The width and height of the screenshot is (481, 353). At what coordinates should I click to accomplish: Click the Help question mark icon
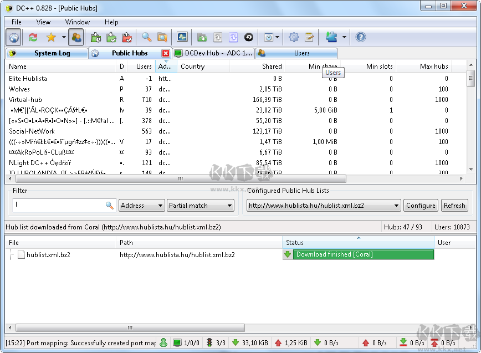[361, 37]
